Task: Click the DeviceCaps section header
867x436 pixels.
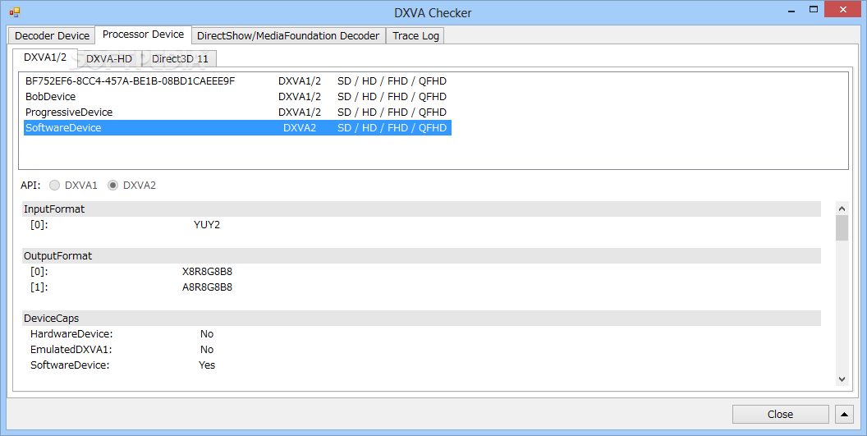Action: tap(421, 318)
